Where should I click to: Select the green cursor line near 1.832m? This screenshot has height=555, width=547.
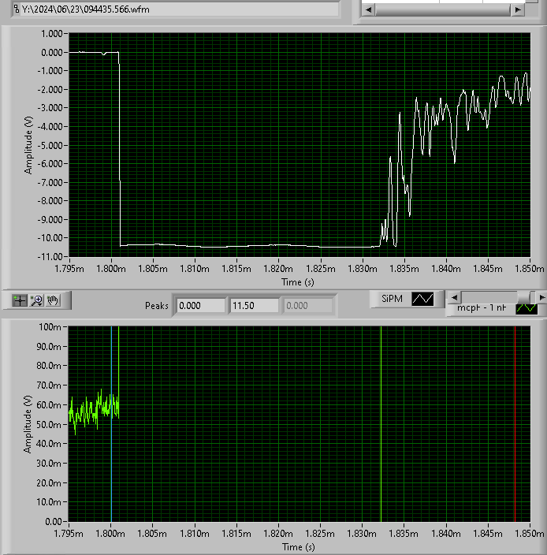pyautogui.click(x=381, y=424)
